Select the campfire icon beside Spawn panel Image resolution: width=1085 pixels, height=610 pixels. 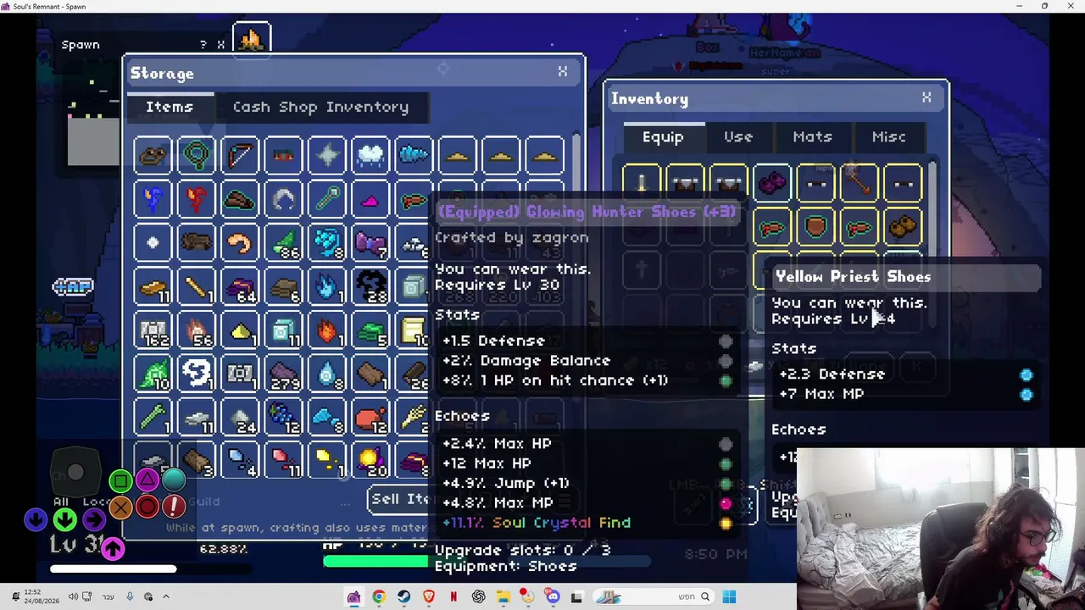click(252, 39)
